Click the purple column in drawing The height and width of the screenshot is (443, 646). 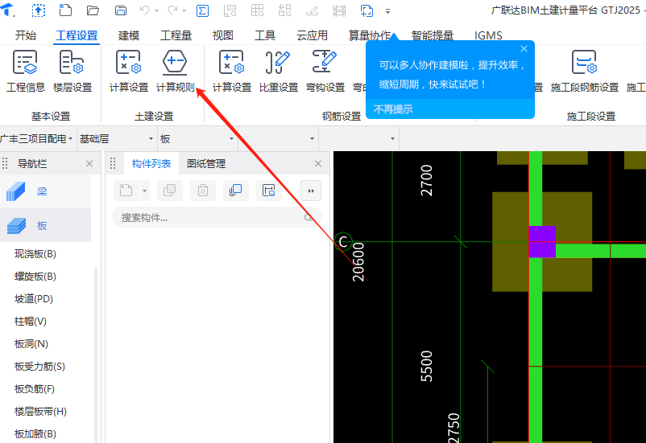coord(542,241)
